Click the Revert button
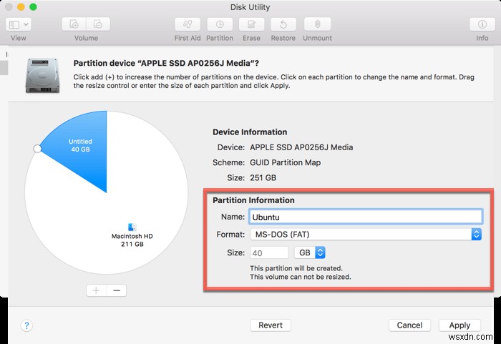This screenshot has height=344, width=501. (x=271, y=325)
